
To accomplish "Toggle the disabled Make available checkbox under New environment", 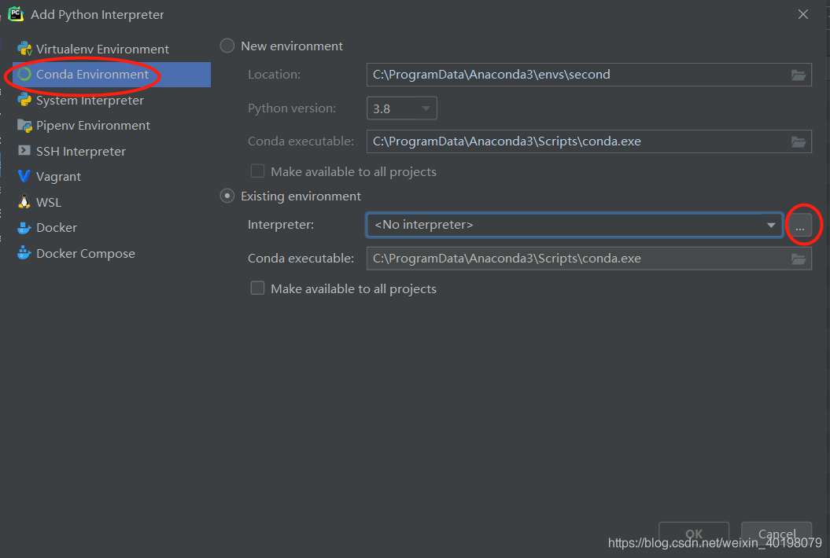I will 257,171.
